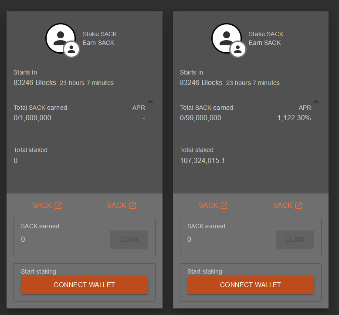Screen dimensions: 339x315
Task: Click '23 hours 7 minutes' in the 99,000,000 pool card
Action: click(253, 83)
